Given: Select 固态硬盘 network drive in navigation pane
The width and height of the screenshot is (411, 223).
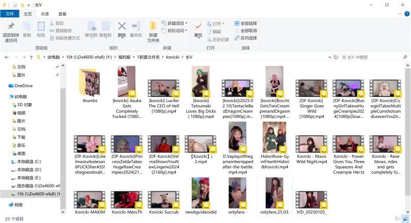Looking at the screenshot, I should point(35,186).
